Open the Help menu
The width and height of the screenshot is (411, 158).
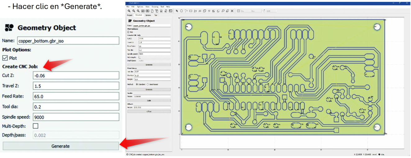168,7
